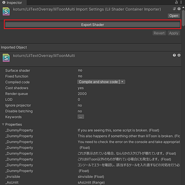
Task: Click sInvisible (Float) value
Action: [91, 176]
